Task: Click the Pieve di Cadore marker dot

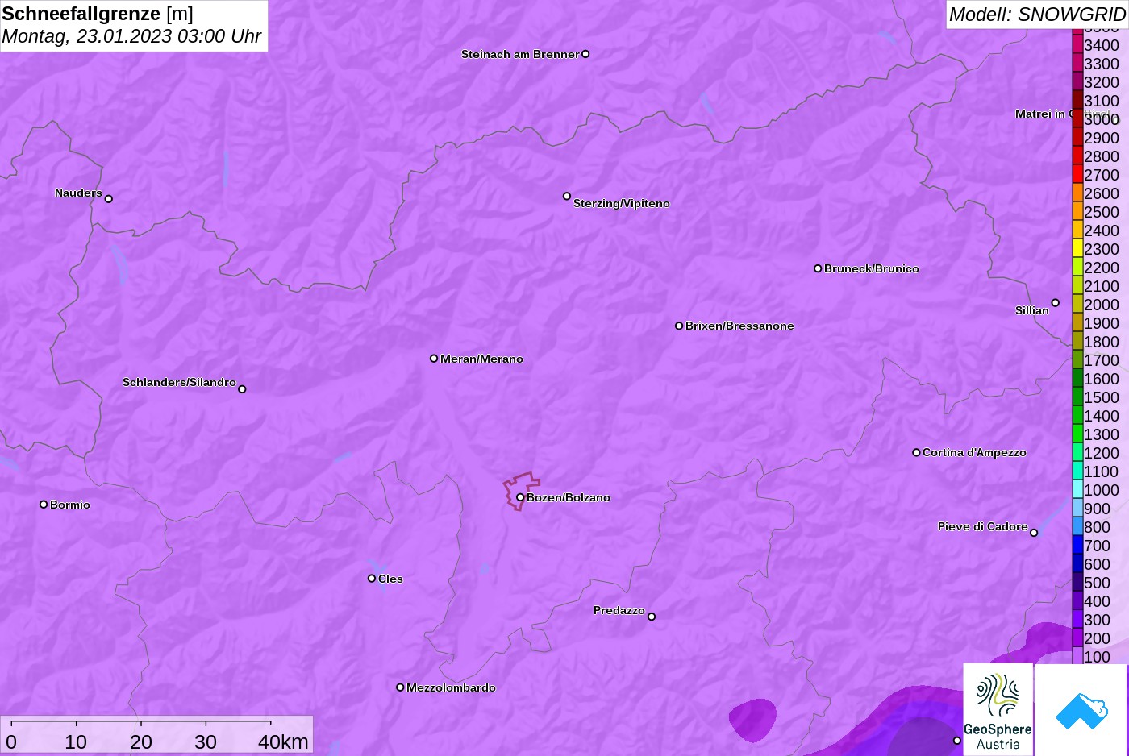Action: [1034, 533]
